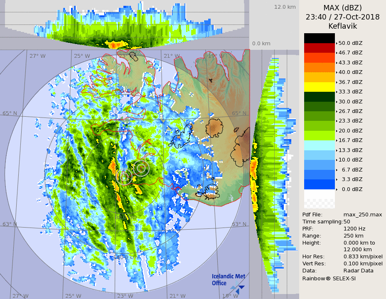Click the Keflavik station name
386x299 pixels.
pyautogui.click(x=342, y=26)
